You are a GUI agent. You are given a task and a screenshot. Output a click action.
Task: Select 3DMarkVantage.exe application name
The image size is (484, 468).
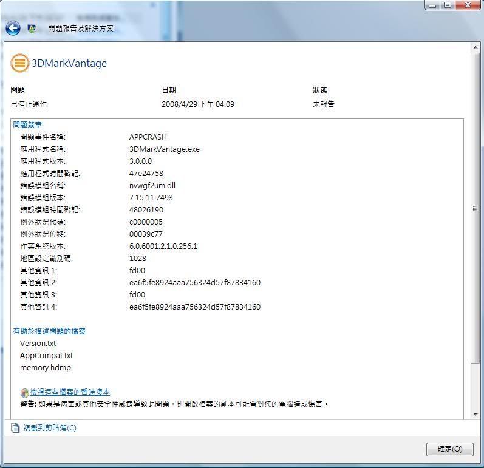(164, 149)
